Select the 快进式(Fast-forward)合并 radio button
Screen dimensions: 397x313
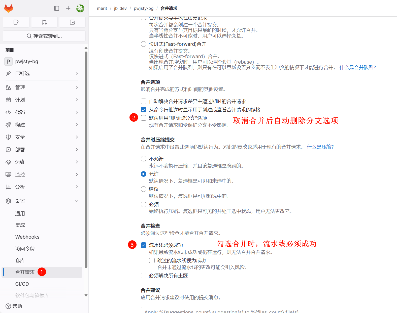(144, 44)
